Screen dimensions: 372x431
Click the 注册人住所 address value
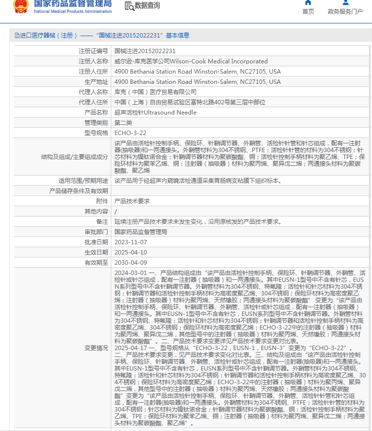pyautogui.click(x=198, y=72)
